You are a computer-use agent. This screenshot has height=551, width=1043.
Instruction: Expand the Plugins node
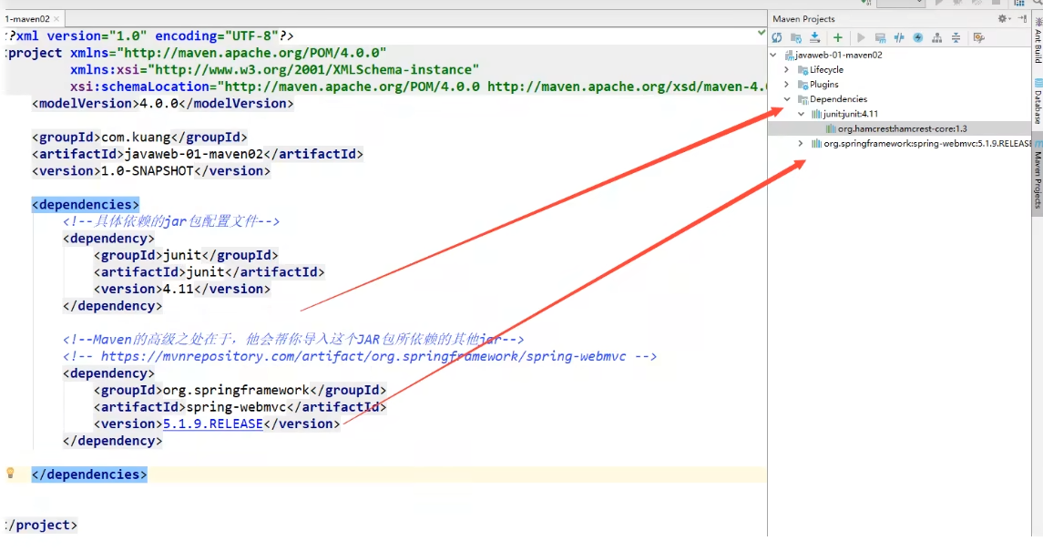[x=787, y=85]
